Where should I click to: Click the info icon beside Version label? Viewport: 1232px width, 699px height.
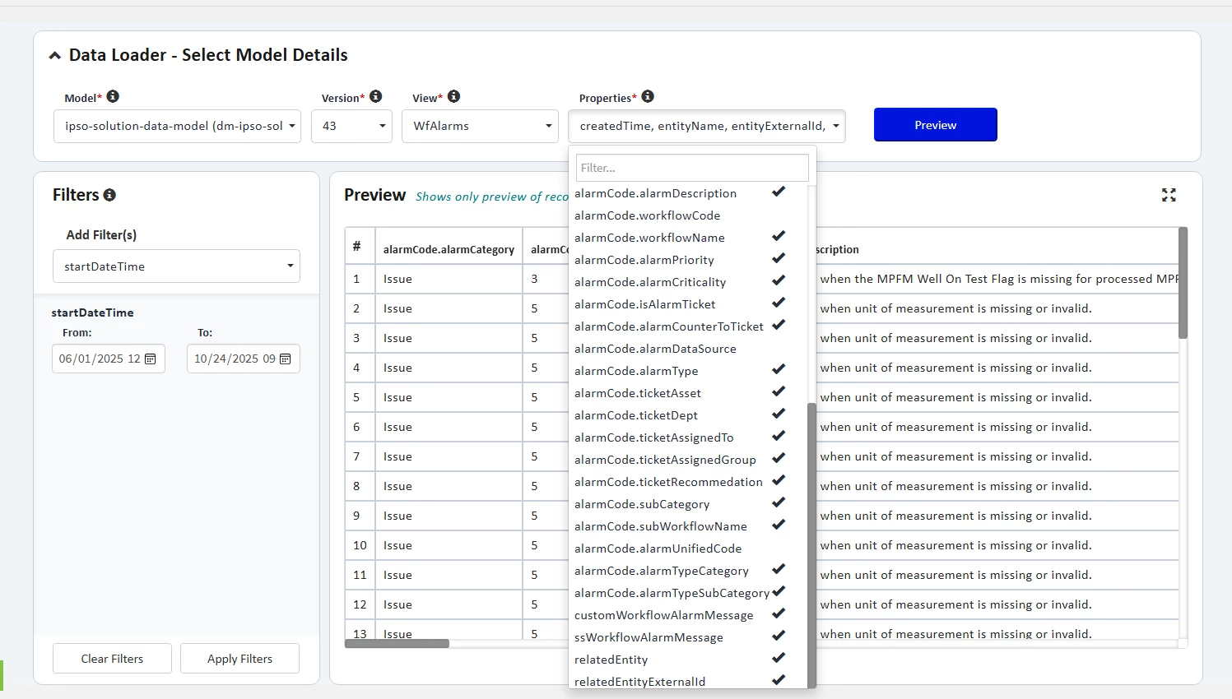pyautogui.click(x=375, y=97)
